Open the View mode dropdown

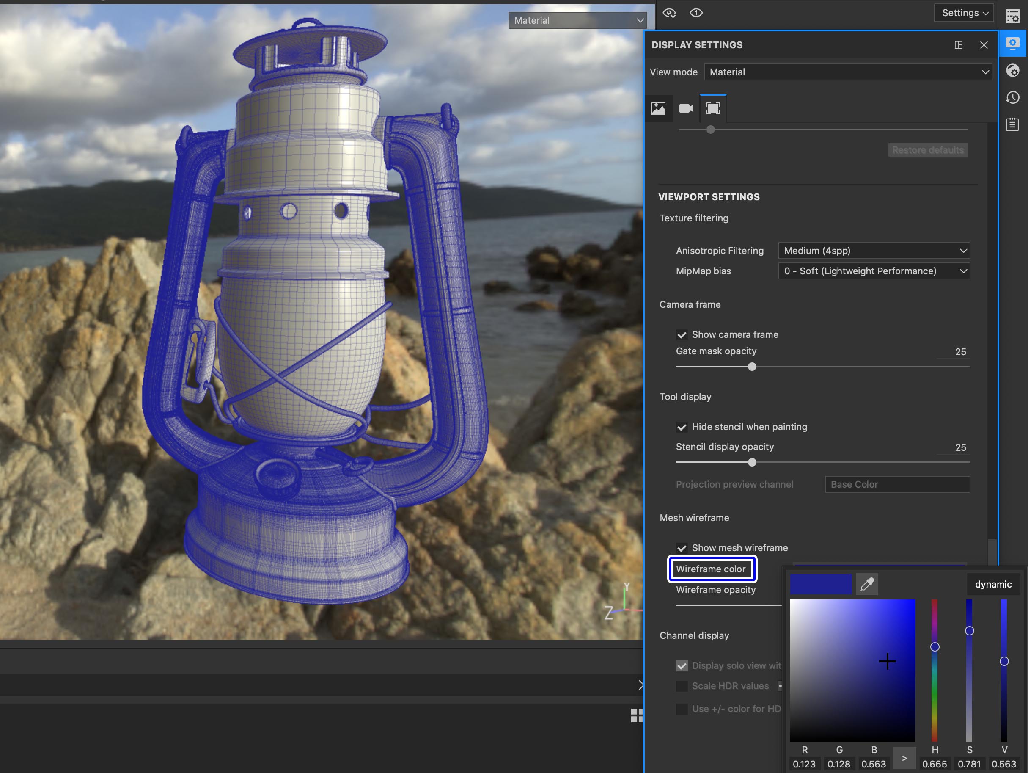coord(848,72)
